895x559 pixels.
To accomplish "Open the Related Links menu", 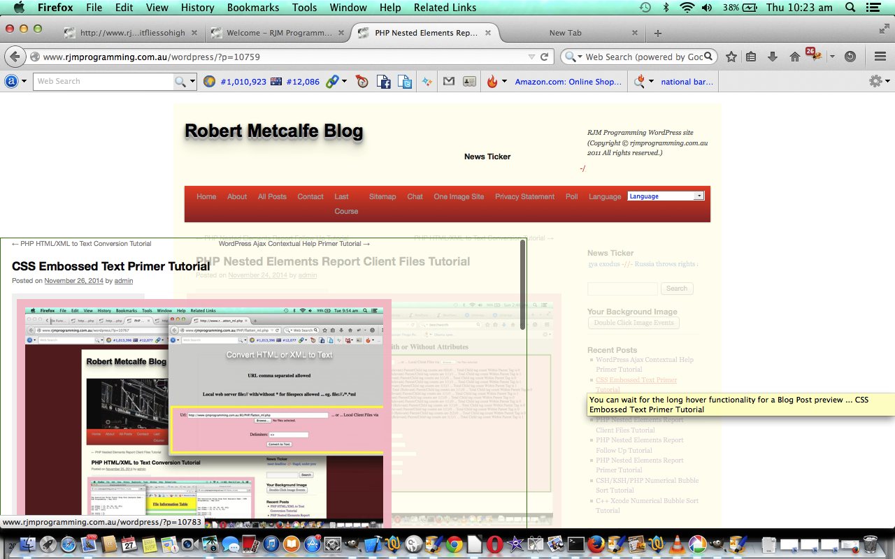I will [445, 8].
